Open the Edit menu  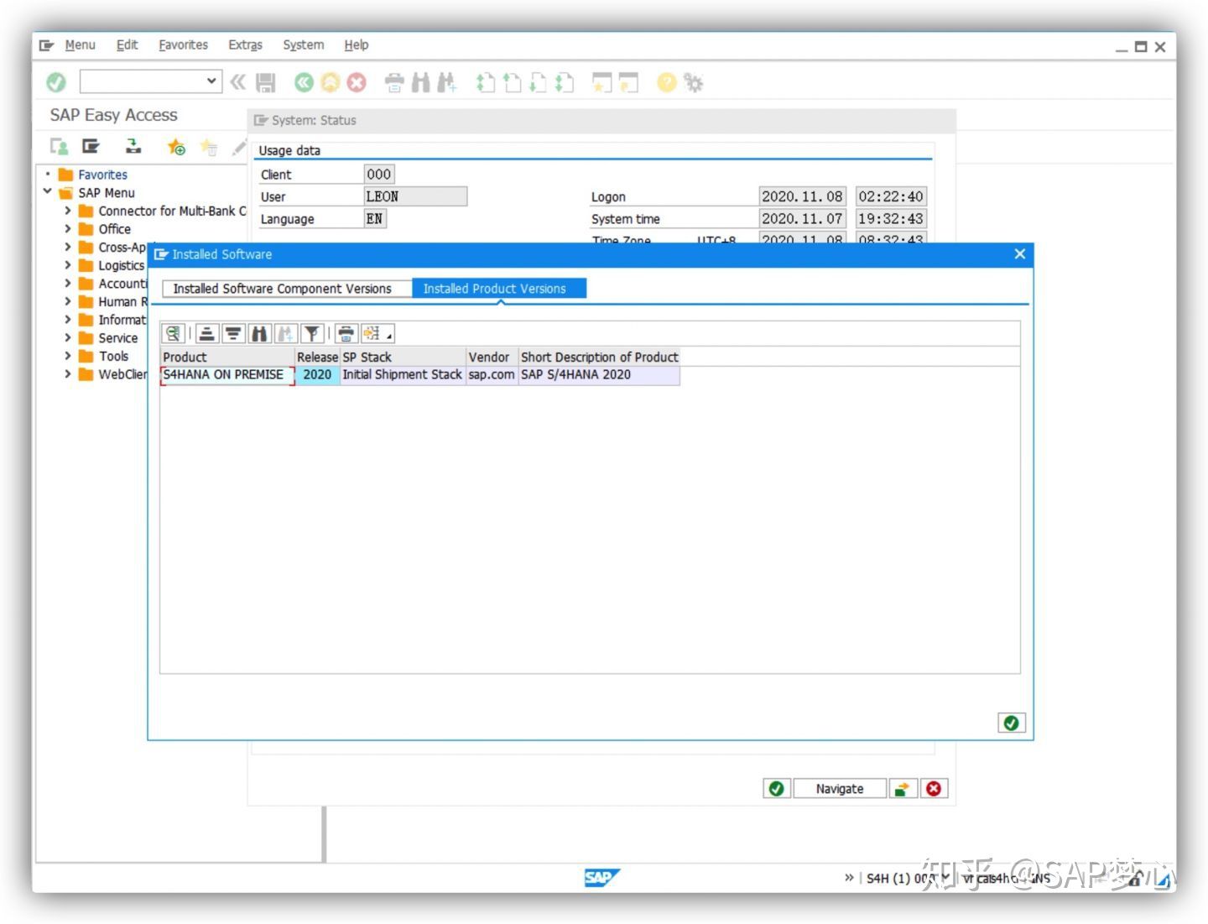[x=127, y=45]
